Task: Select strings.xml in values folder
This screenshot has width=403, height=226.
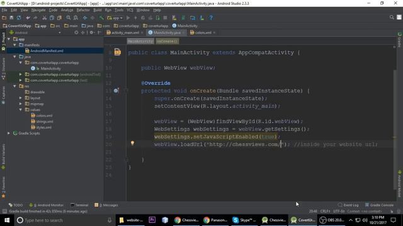Action: (x=45, y=121)
